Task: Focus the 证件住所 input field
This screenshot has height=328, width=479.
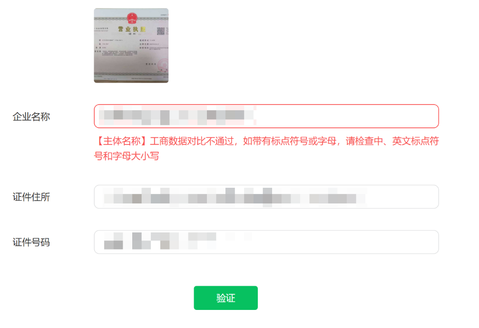Action: (266, 197)
